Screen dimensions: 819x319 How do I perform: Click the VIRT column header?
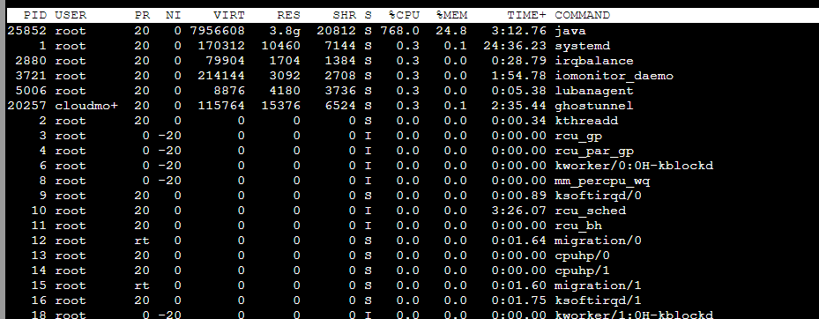click(x=229, y=15)
